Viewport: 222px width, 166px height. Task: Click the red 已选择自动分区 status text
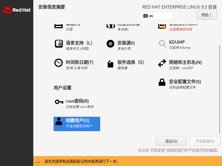click(181, 29)
